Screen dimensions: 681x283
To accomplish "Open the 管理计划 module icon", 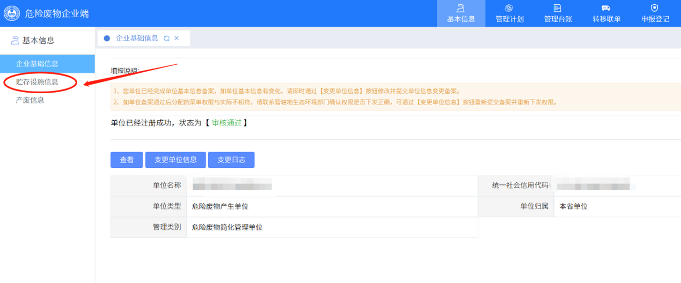I will 509,8.
